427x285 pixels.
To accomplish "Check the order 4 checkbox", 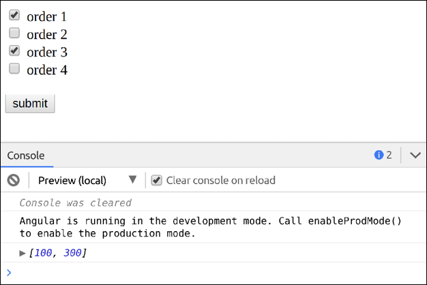I will pos(14,69).
